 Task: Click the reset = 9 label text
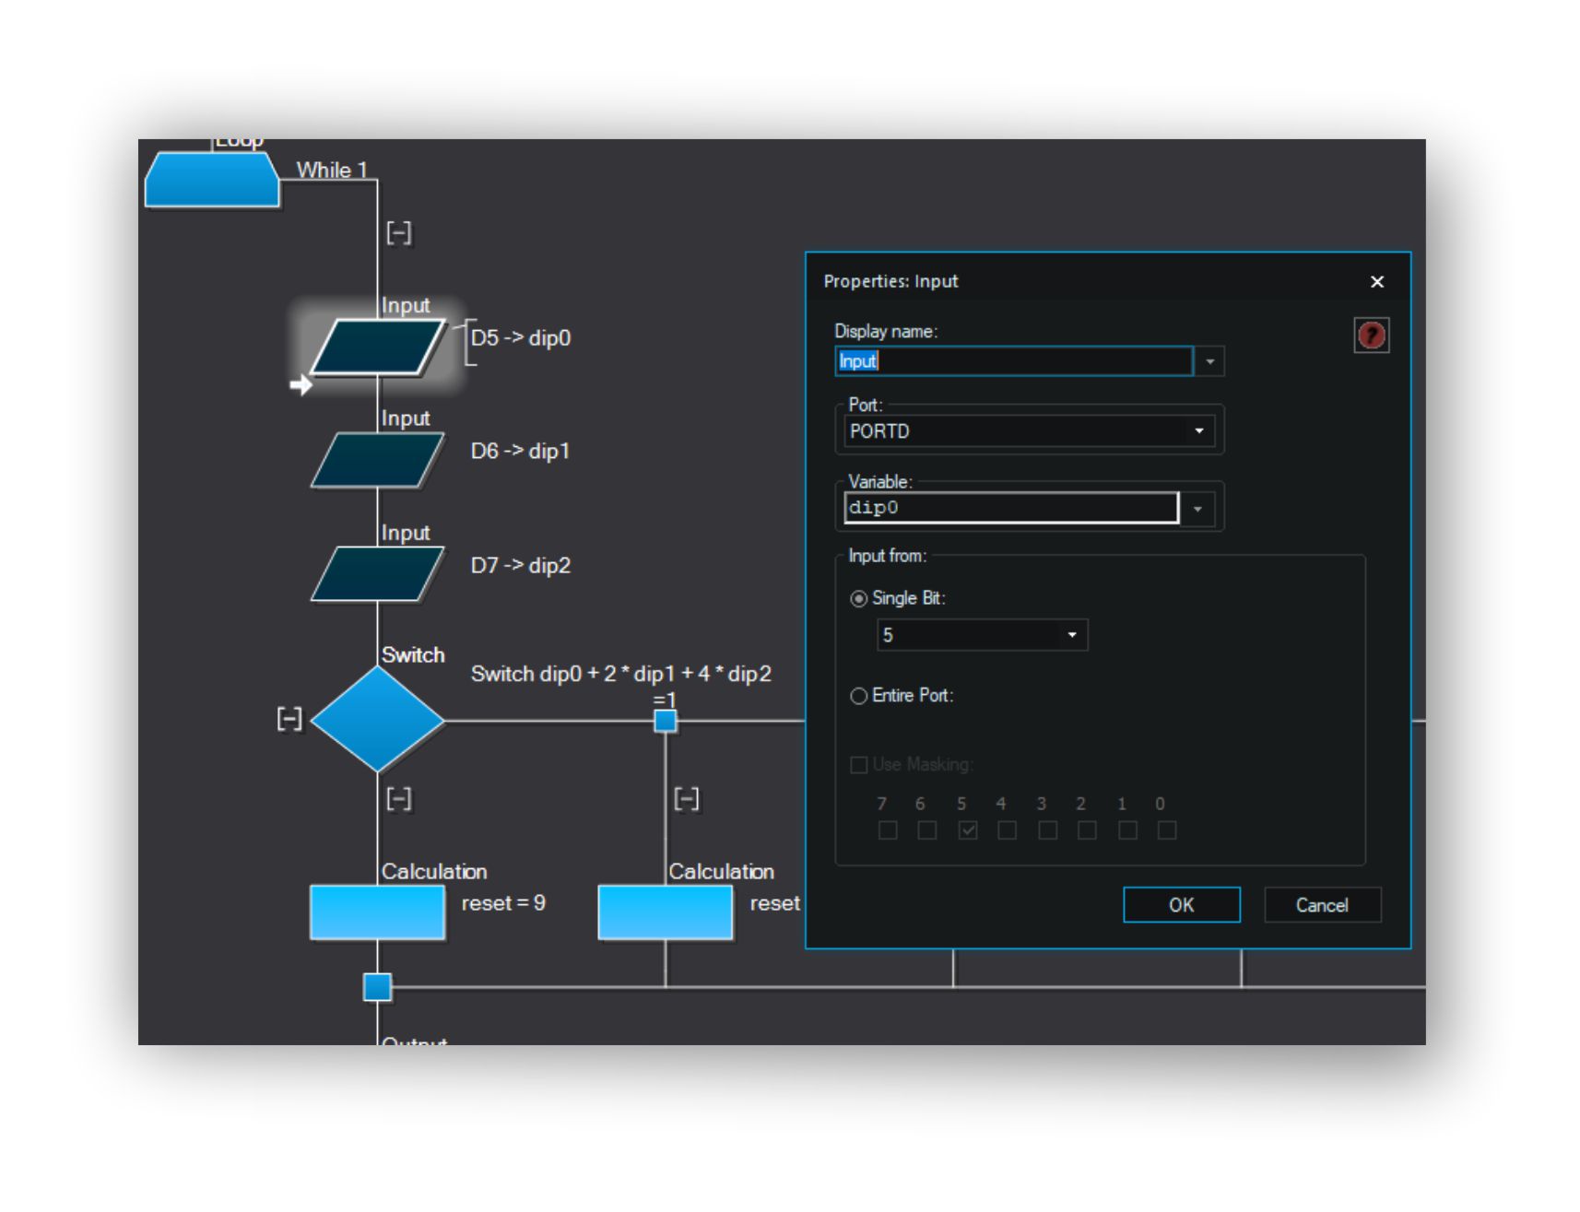point(503,903)
